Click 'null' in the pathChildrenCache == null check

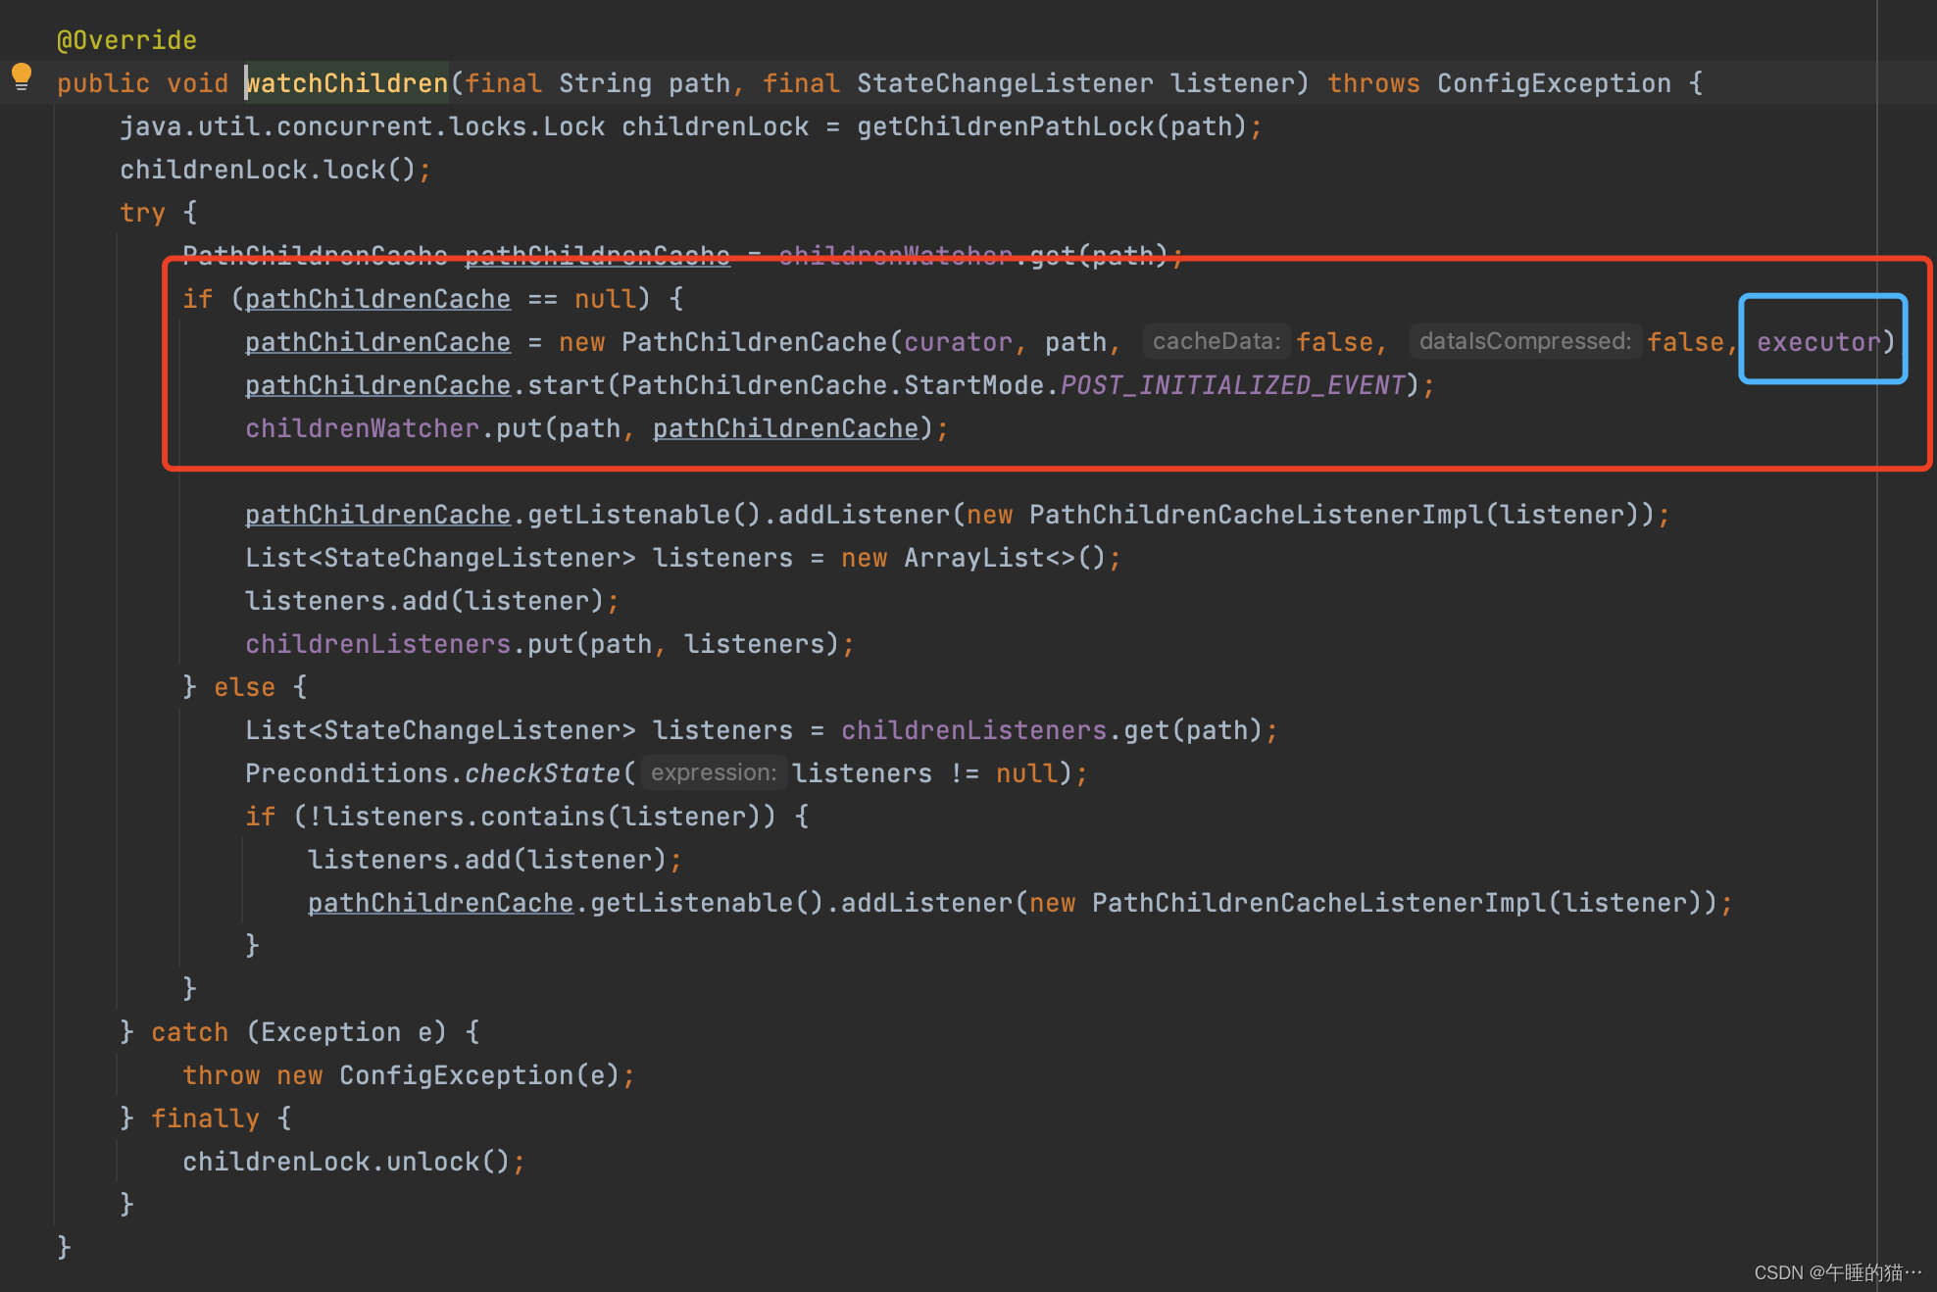[x=605, y=299]
